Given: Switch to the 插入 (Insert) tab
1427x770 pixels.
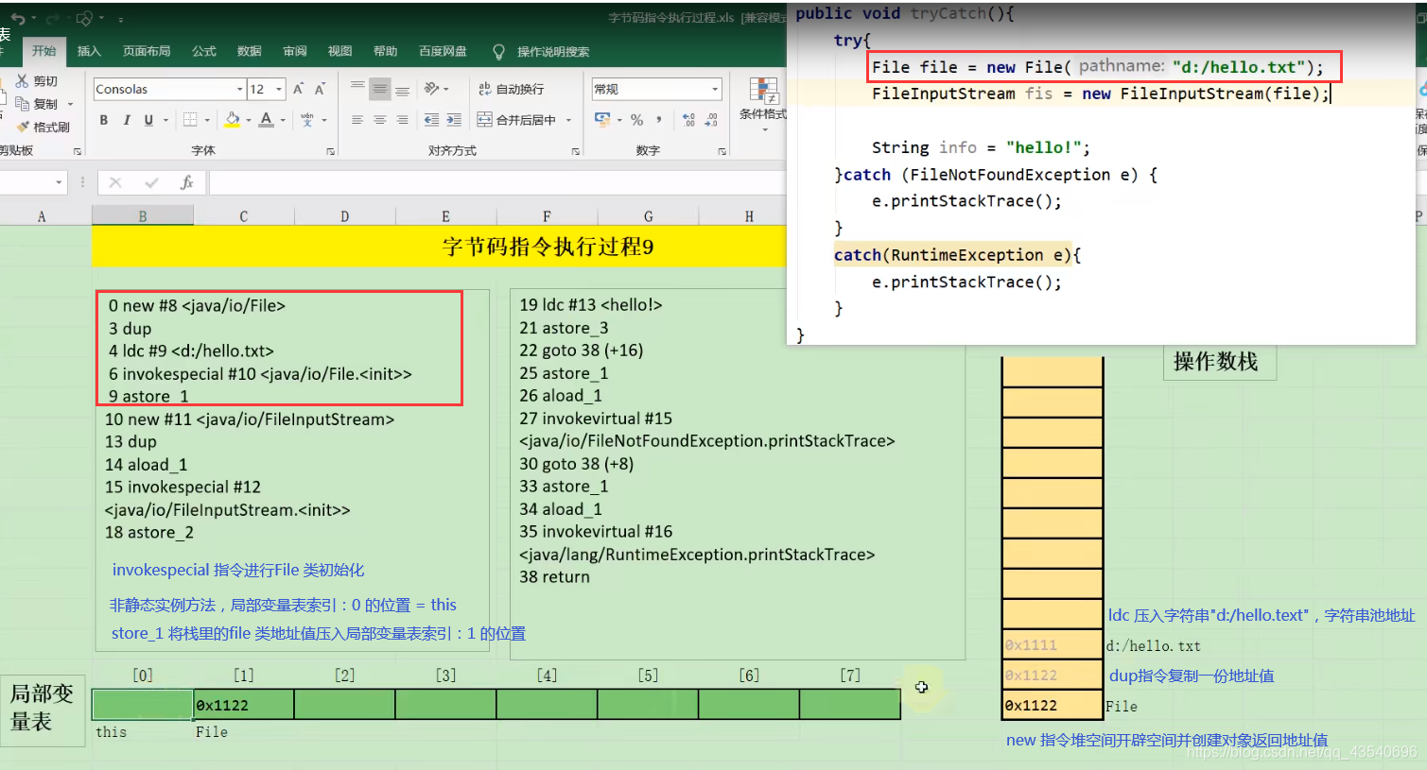Looking at the screenshot, I should (x=89, y=51).
